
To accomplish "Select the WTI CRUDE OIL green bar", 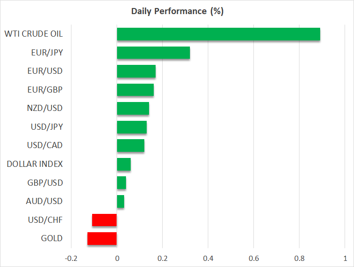I will tap(218, 34).
